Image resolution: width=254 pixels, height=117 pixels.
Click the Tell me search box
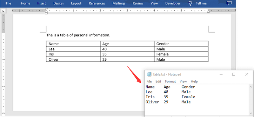[201, 3]
